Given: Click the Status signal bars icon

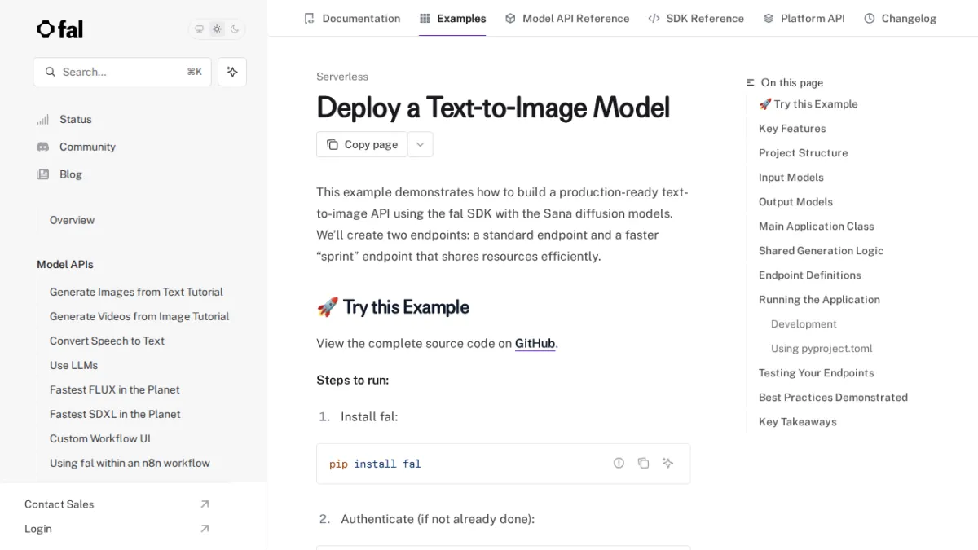Looking at the screenshot, I should pos(43,119).
